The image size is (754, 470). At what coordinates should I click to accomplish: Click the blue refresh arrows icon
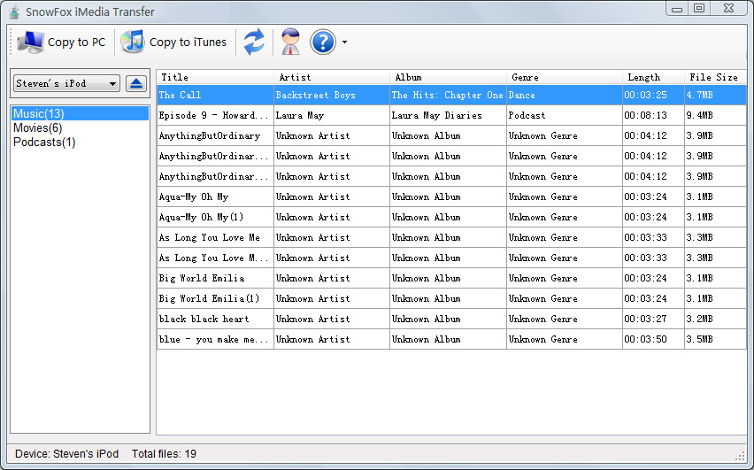click(x=254, y=42)
